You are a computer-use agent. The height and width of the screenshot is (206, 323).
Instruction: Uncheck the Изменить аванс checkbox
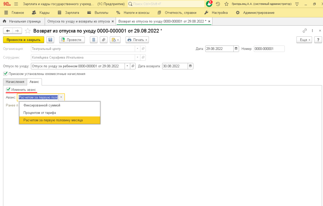8,90
